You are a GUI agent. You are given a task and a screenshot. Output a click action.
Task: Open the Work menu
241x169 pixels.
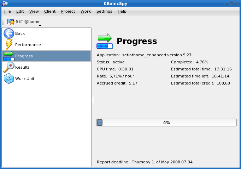[x=86, y=11]
